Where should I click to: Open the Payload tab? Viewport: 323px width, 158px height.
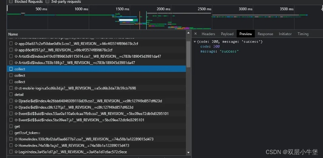tap(227, 34)
